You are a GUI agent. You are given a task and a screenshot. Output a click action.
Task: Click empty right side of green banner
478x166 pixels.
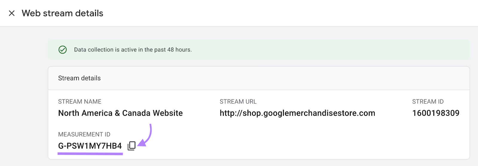coord(358,50)
